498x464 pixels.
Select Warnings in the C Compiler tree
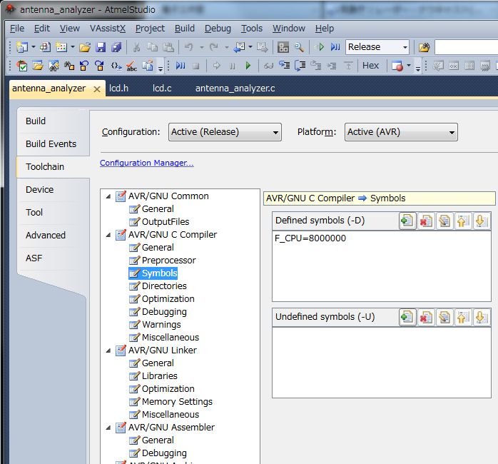[x=161, y=325]
